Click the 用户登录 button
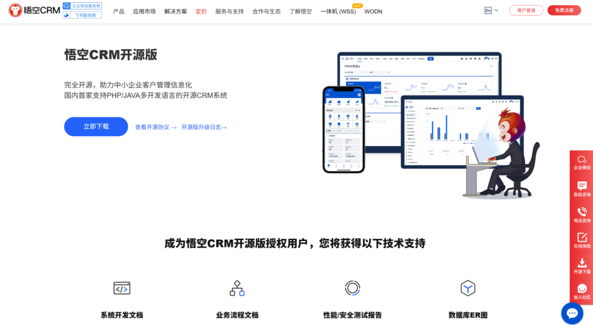The width and height of the screenshot is (593, 325). 526,10
